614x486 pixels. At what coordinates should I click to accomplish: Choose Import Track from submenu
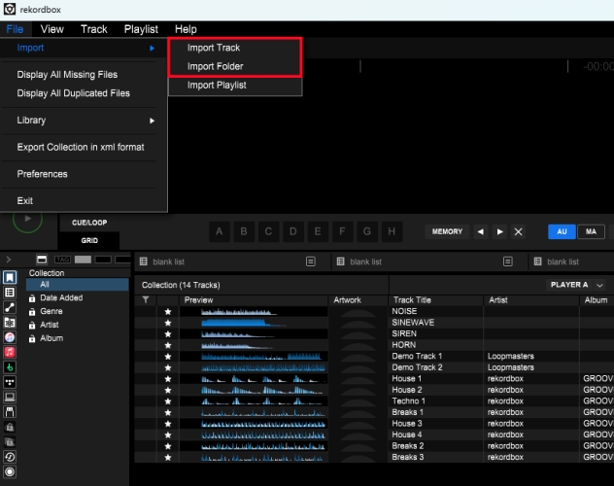pyautogui.click(x=235, y=48)
